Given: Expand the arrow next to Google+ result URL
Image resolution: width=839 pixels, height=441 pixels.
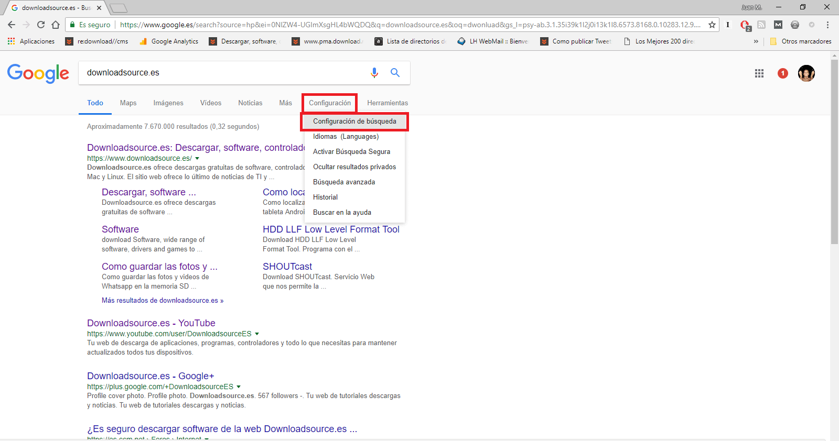Looking at the screenshot, I should [239, 387].
